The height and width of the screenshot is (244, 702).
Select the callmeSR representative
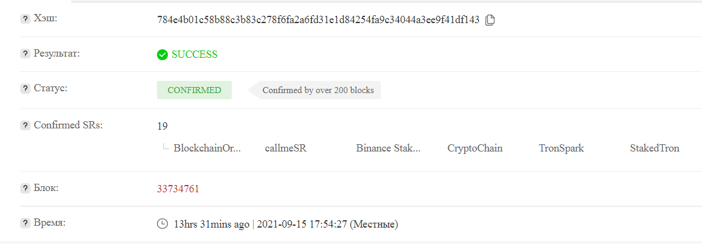click(x=286, y=148)
